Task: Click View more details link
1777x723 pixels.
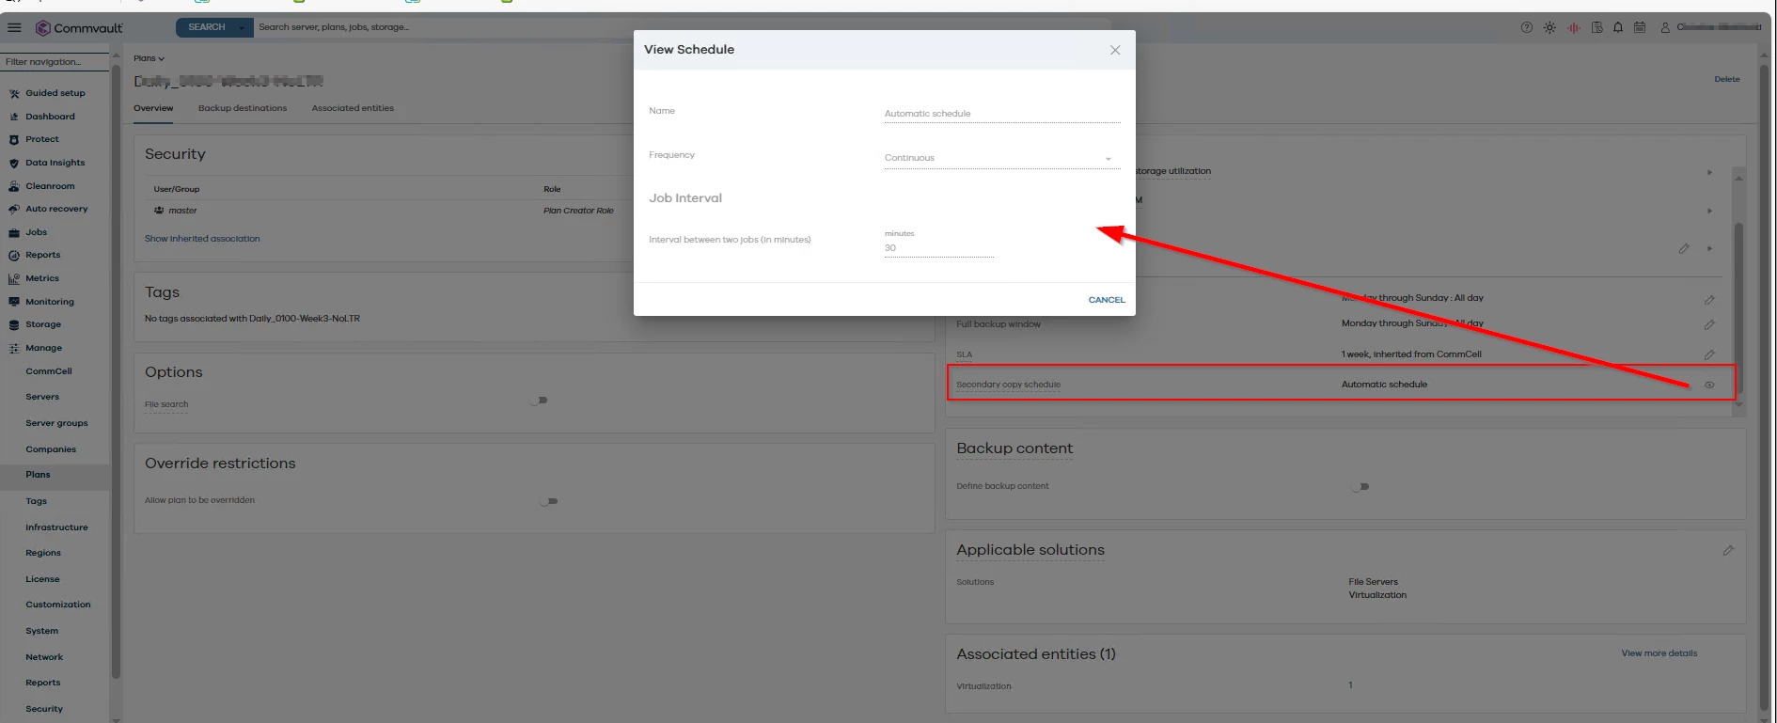Action: [x=1659, y=653]
